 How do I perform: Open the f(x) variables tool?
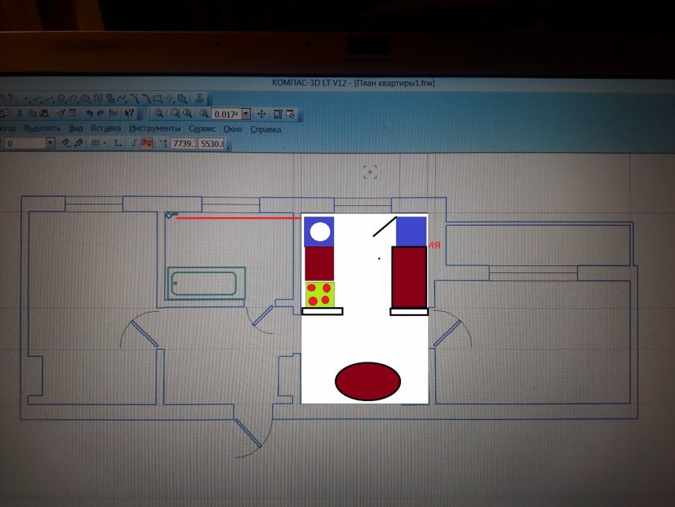point(112,114)
